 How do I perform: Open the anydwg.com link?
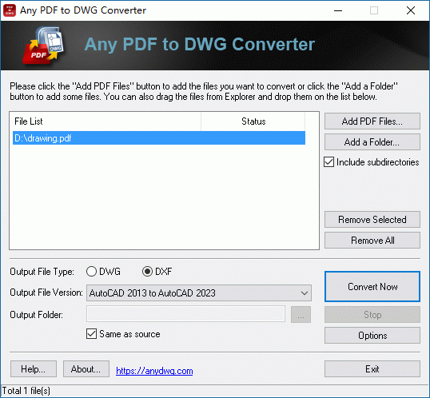[x=154, y=371]
